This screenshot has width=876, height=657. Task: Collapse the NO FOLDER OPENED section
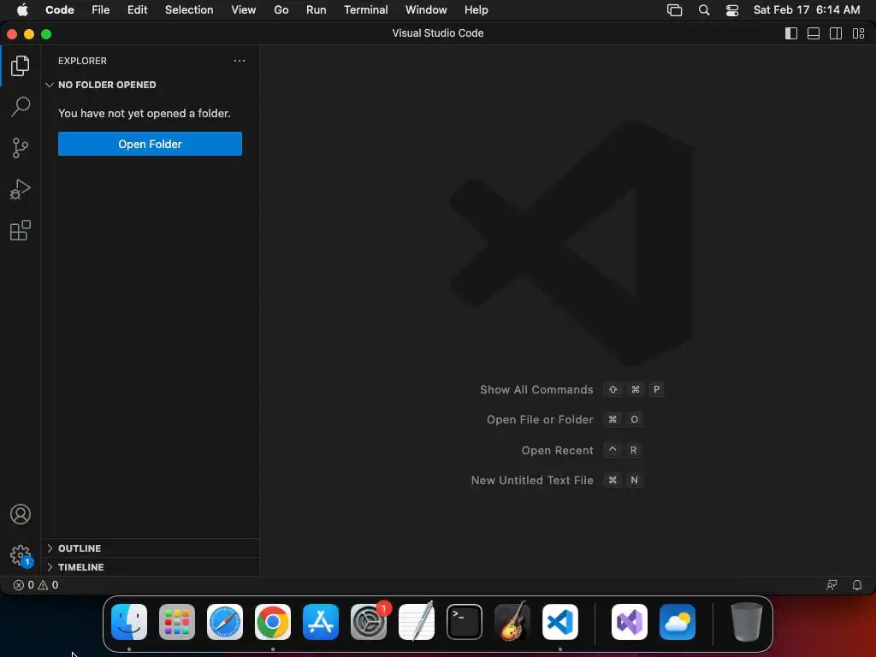[x=150, y=85]
